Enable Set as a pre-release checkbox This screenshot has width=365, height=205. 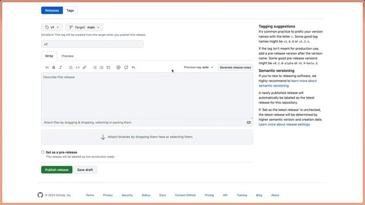pyautogui.click(x=43, y=152)
